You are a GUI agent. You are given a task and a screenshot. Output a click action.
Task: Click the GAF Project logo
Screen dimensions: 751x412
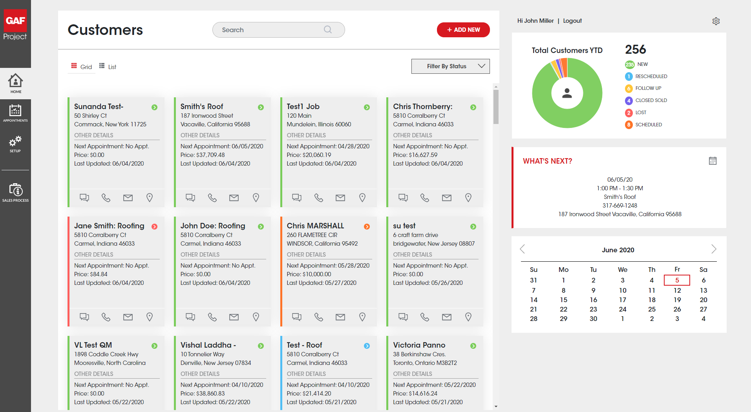[15, 25]
